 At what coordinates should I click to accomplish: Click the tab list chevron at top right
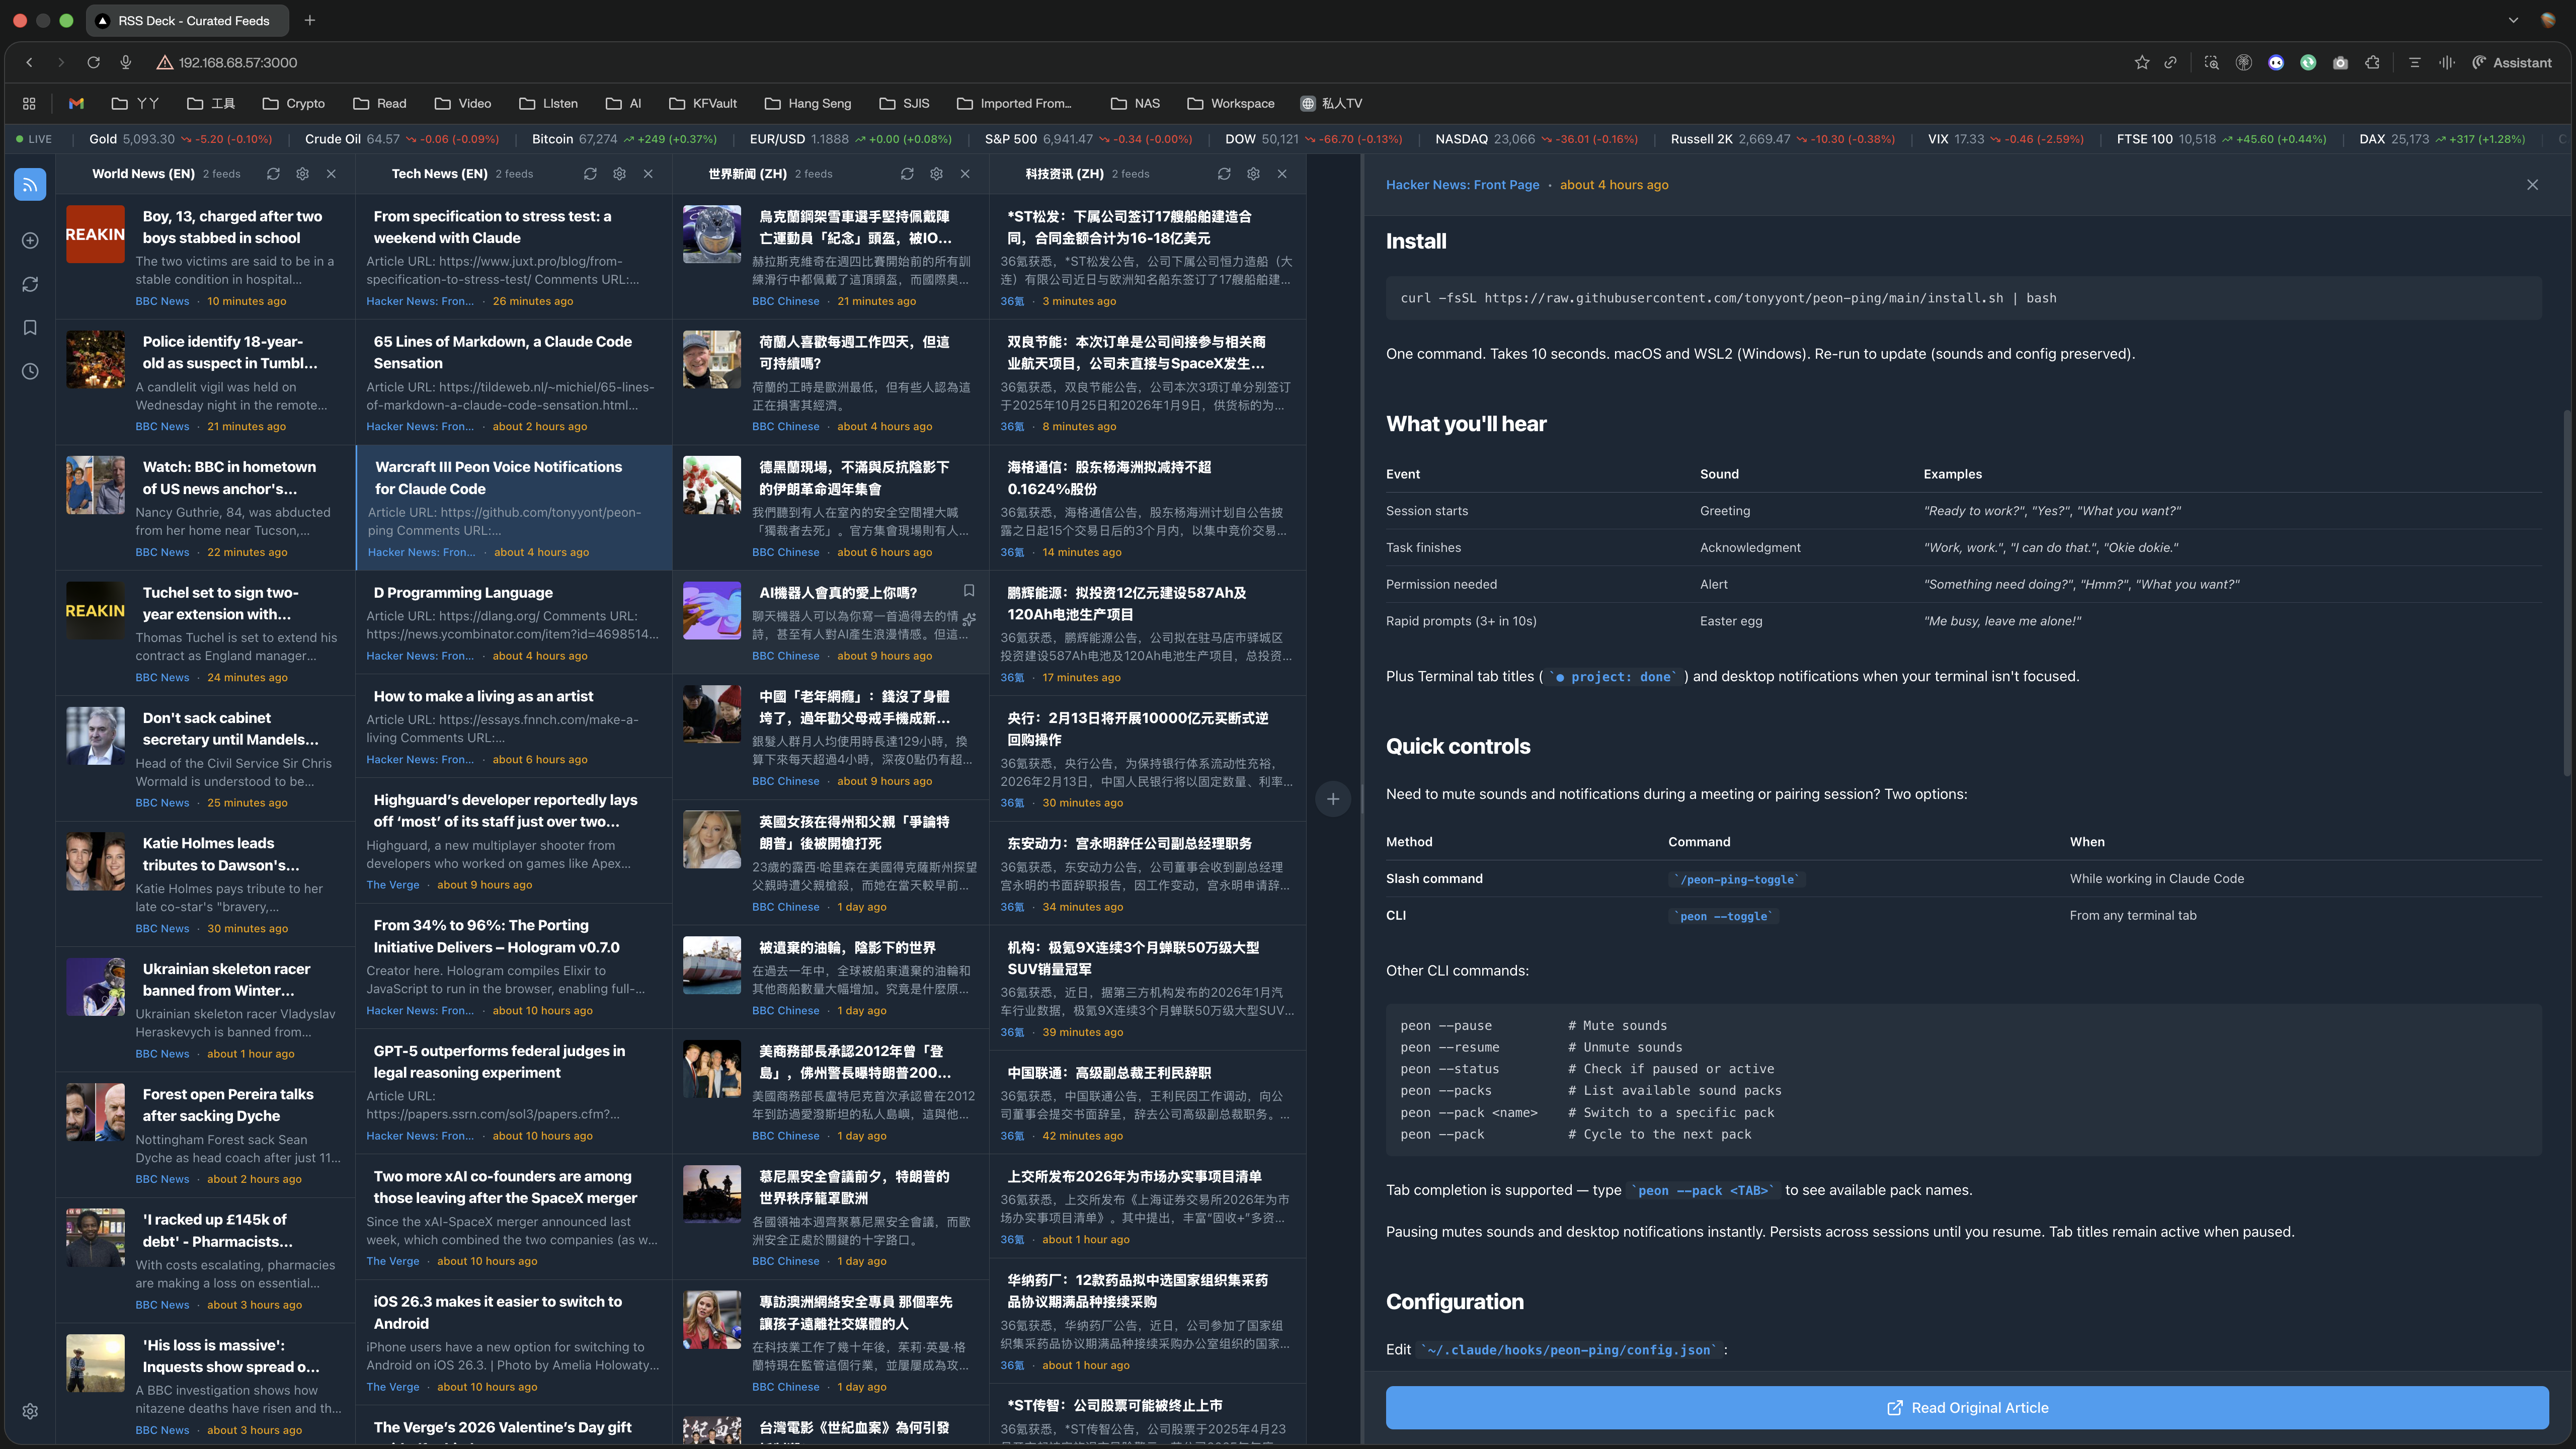click(x=2513, y=20)
